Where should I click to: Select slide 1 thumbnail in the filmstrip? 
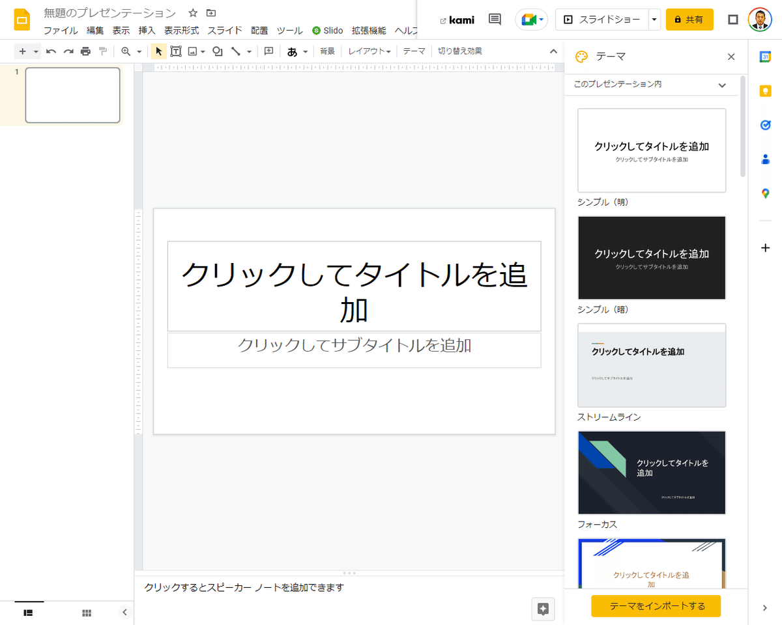72,95
